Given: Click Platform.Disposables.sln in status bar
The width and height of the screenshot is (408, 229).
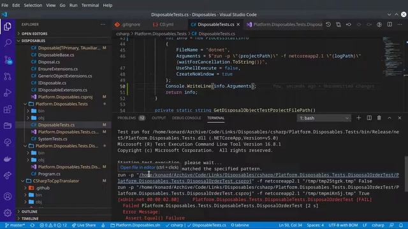Looking at the screenshot, I should (x=135, y=225).
